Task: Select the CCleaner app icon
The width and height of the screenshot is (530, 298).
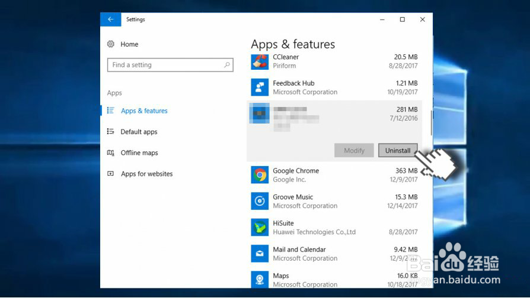Action: click(260, 61)
